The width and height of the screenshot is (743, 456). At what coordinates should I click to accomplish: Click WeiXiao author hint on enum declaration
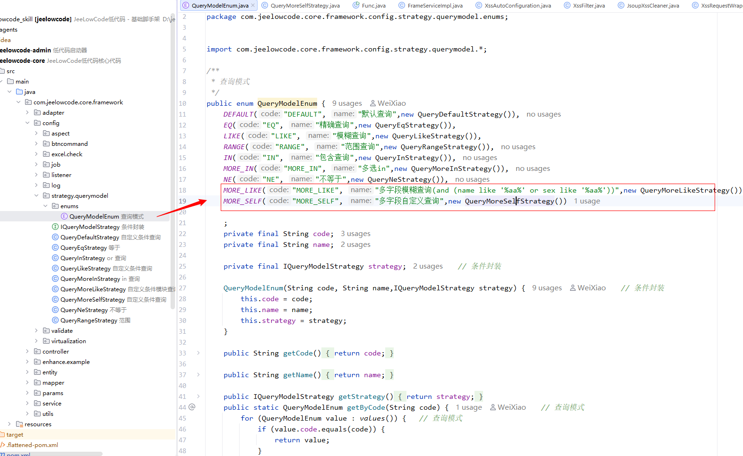pos(388,103)
